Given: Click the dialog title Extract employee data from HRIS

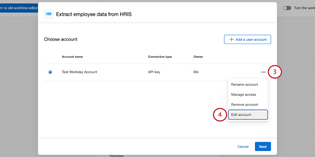Looking at the screenshot, I should pyautogui.click(x=94, y=14).
